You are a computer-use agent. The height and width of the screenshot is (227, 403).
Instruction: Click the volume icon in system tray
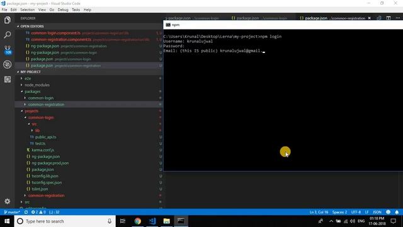353,221
